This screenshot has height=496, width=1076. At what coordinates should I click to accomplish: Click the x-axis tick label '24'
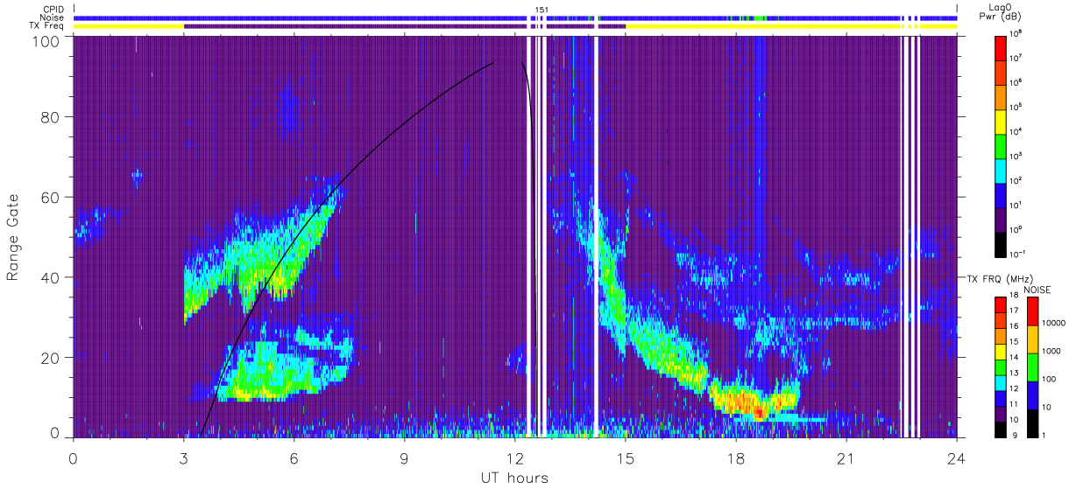(x=957, y=459)
